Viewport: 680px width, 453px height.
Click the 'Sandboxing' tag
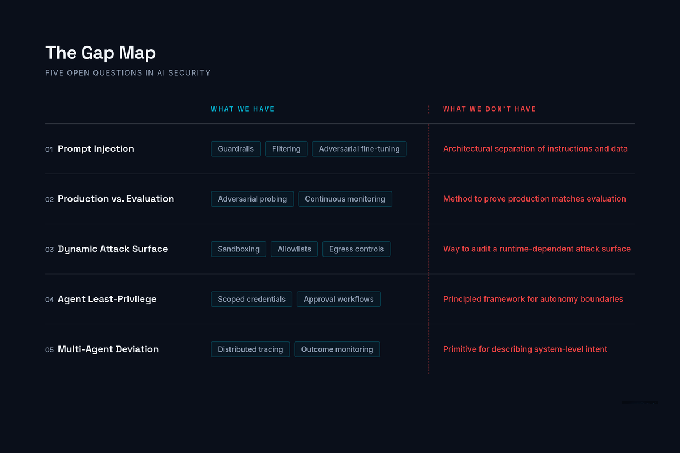(x=239, y=249)
